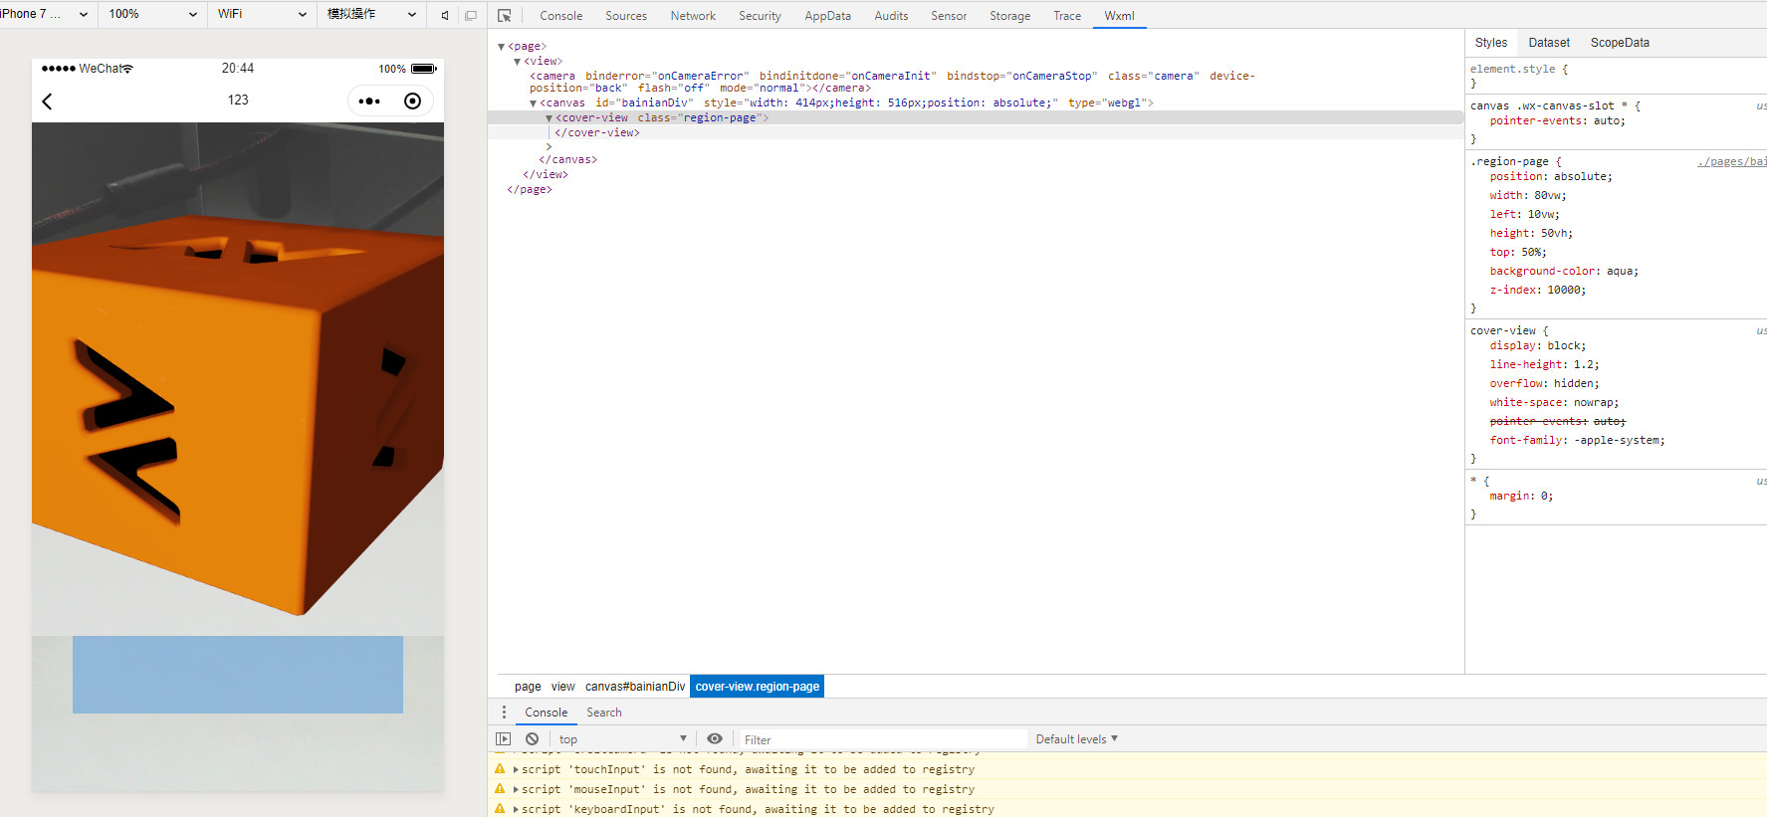Click the margin: 0 property
Screen dimensions: 1767x817
coord(1521,496)
